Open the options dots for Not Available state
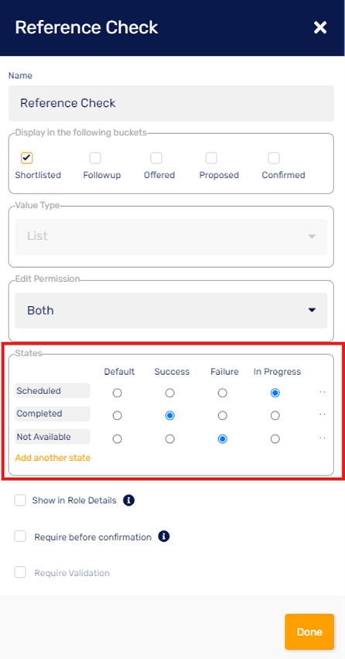345x659 pixels. (323, 438)
